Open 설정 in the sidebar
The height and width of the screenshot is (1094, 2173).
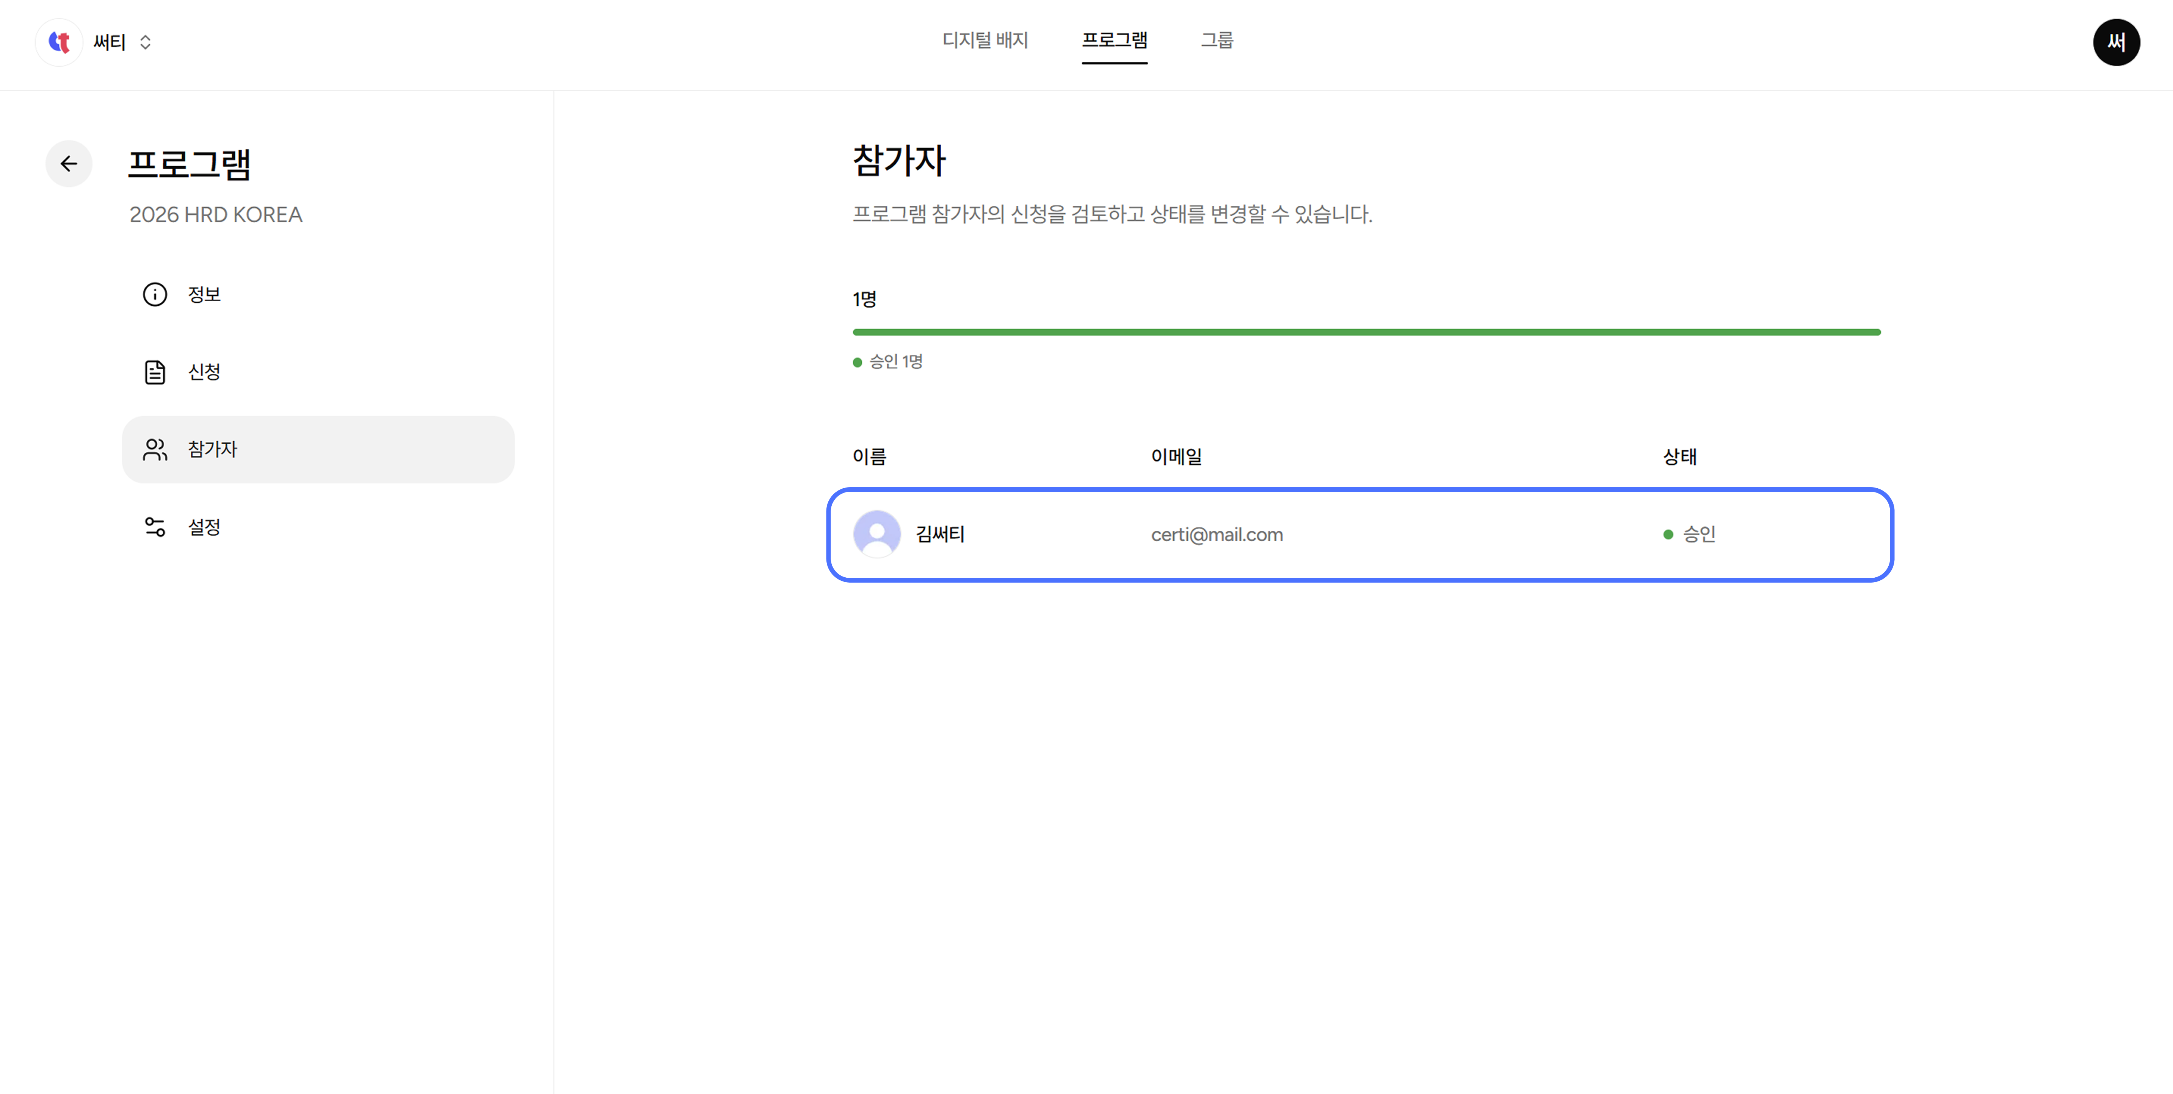tap(318, 527)
